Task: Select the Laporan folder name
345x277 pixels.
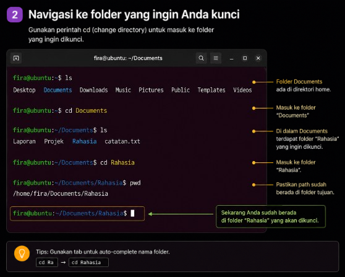Action: point(24,141)
